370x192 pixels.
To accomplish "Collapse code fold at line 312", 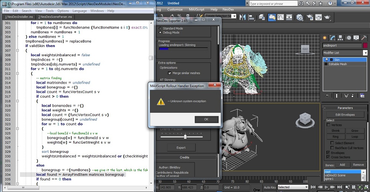I will [17, 73].
